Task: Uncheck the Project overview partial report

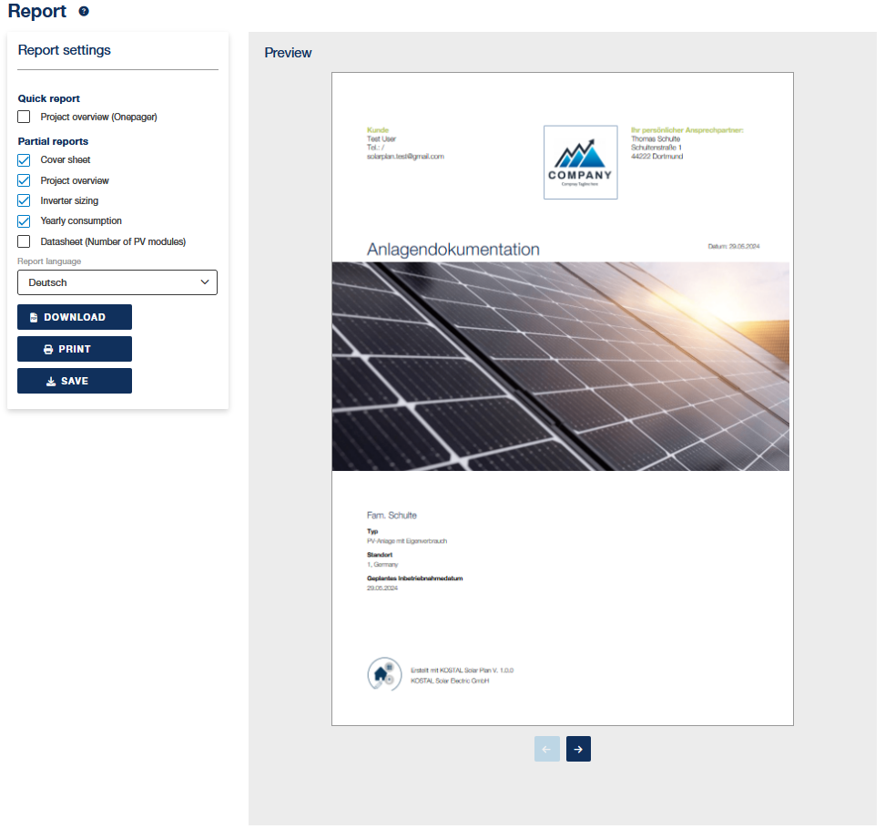Action: 24,180
